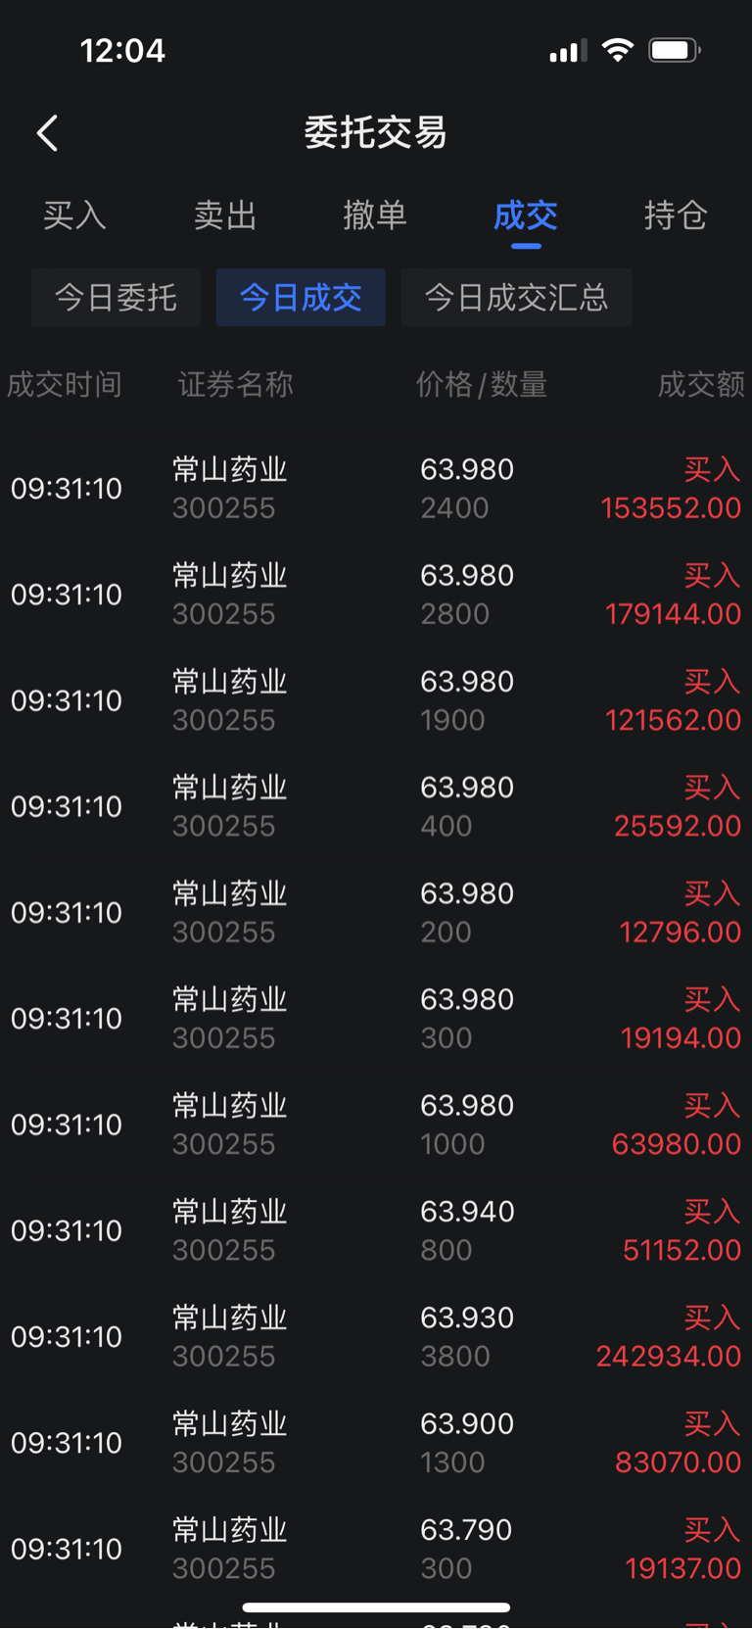
Task: Open the 83070.00 trade entry
Action: [x=376, y=1442]
